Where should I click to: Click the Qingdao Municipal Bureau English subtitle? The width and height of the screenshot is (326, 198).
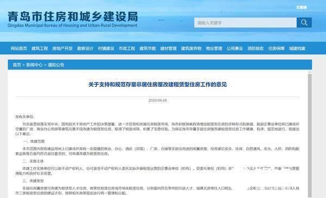pyautogui.click(x=72, y=25)
